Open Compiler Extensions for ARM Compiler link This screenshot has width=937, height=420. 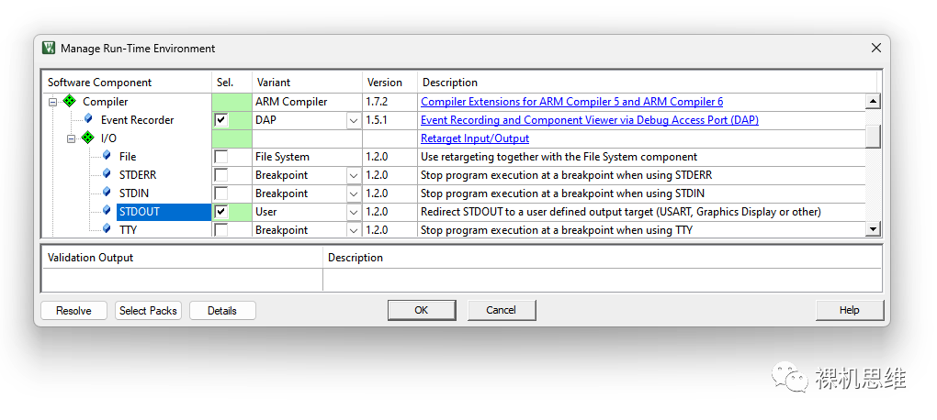pyautogui.click(x=572, y=102)
